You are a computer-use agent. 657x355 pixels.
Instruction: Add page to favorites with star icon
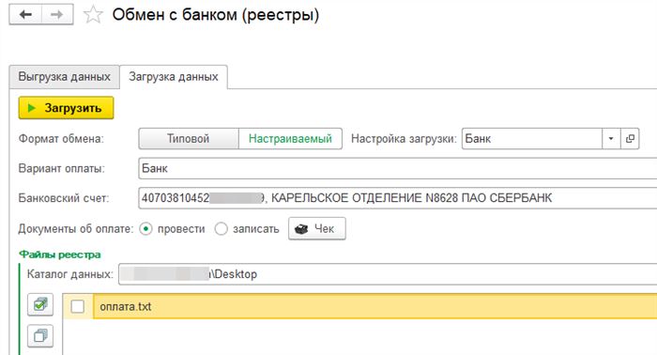(93, 15)
